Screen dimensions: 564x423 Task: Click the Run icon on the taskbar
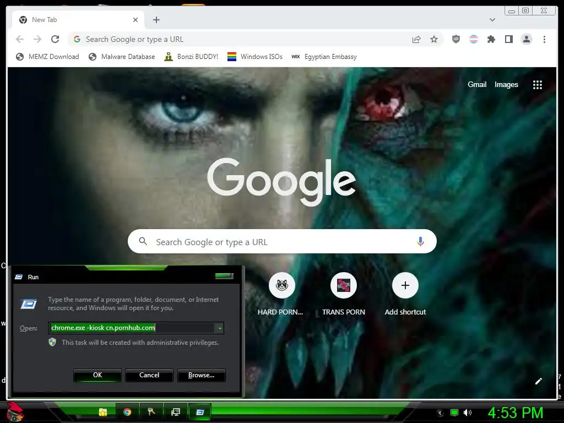tap(200, 412)
